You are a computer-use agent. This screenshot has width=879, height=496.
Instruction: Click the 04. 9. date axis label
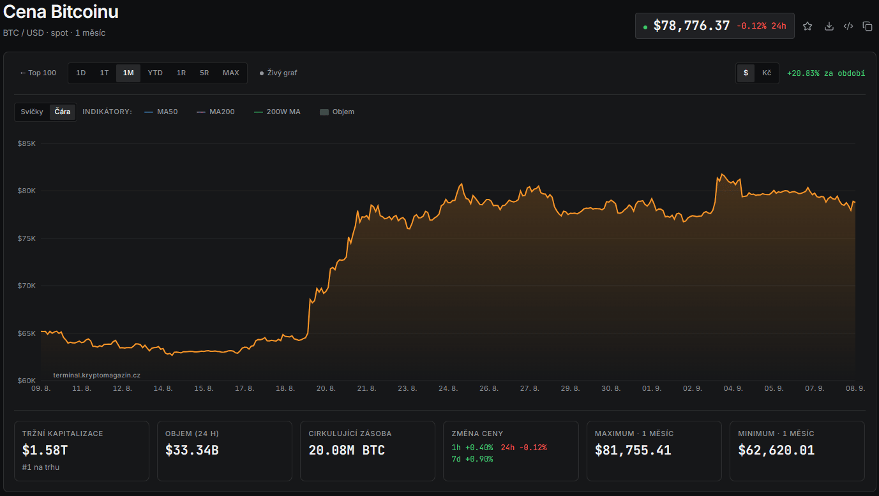click(x=733, y=388)
